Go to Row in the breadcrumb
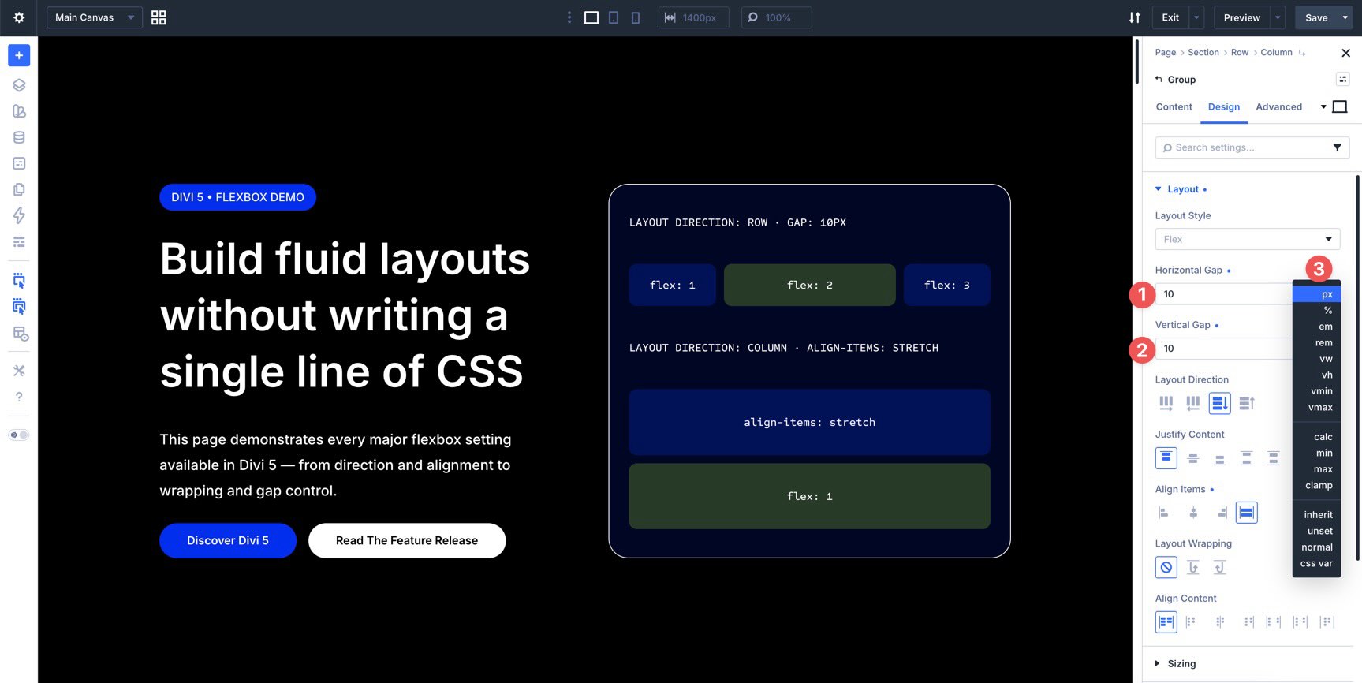The width and height of the screenshot is (1362, 683). click(1240, 53)
